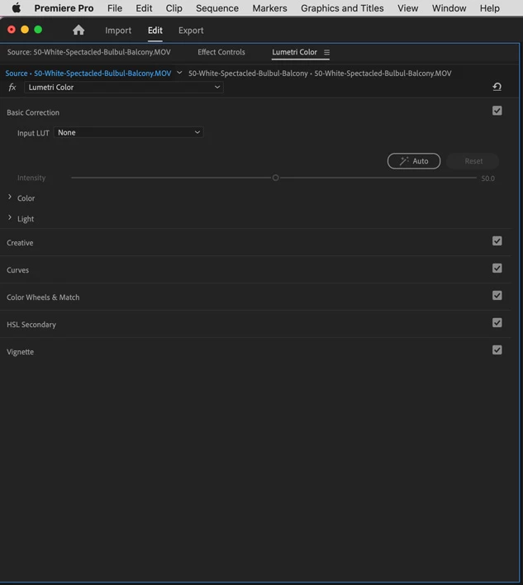Switch to the Export tab
523x585 pixels.
click(x=191, y=31)
